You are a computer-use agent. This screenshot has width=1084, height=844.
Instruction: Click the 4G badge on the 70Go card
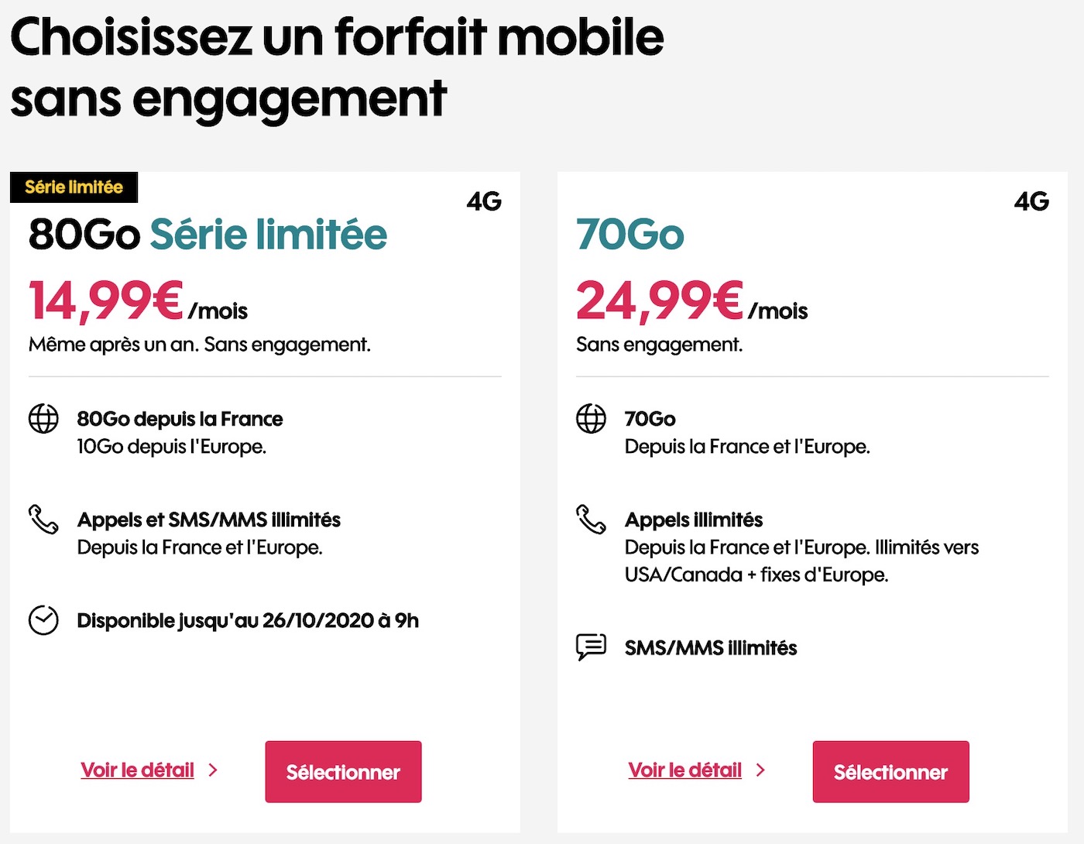1031,202
